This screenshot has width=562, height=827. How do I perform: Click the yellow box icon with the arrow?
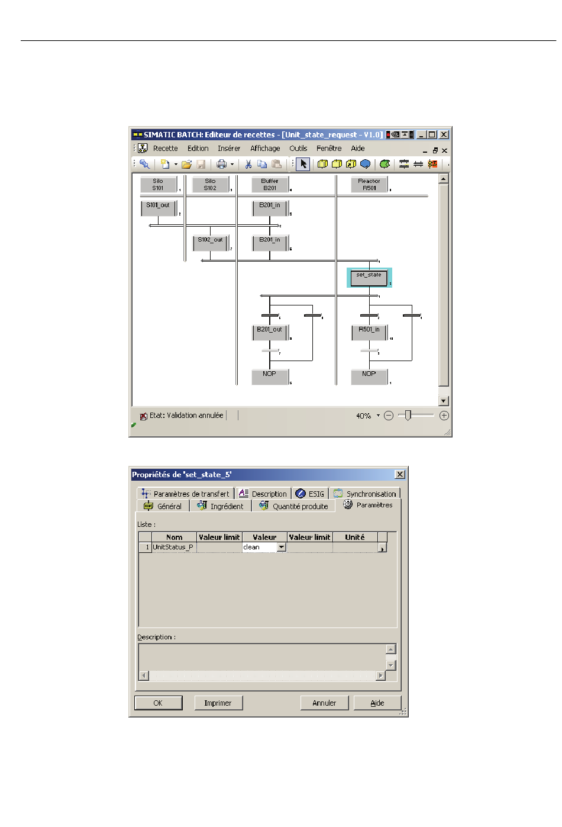(x=351, y=164)
